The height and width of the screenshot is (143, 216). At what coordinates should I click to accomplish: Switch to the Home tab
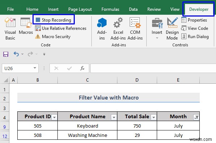[x=33, y=9]
